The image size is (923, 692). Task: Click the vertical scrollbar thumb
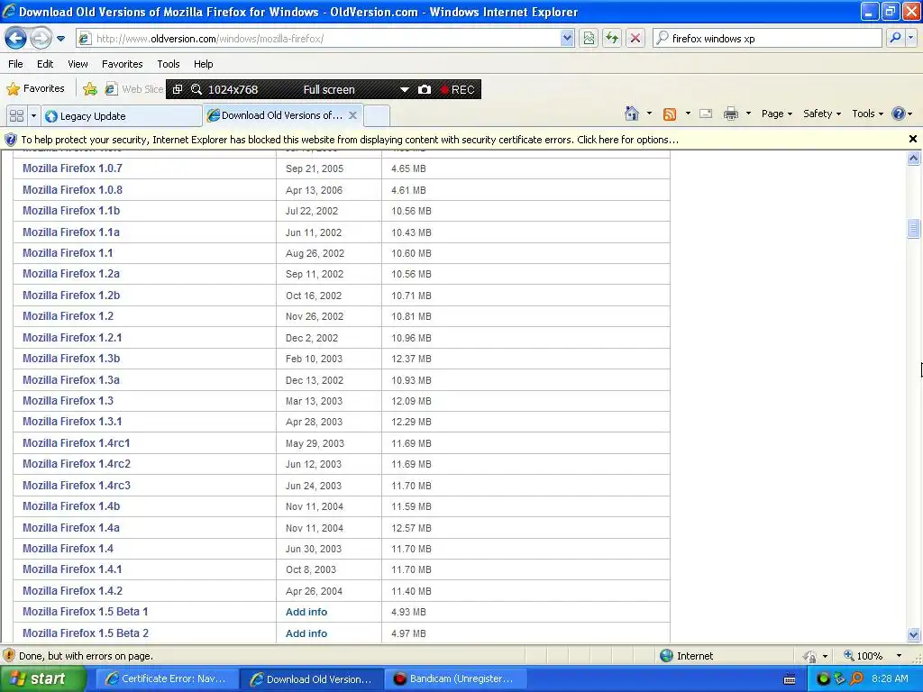(x=913, y=228)
